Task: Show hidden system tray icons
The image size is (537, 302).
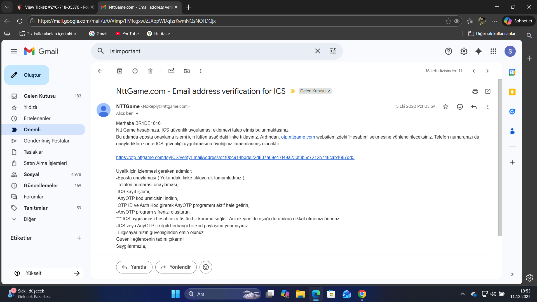Action: click(462, 294)
